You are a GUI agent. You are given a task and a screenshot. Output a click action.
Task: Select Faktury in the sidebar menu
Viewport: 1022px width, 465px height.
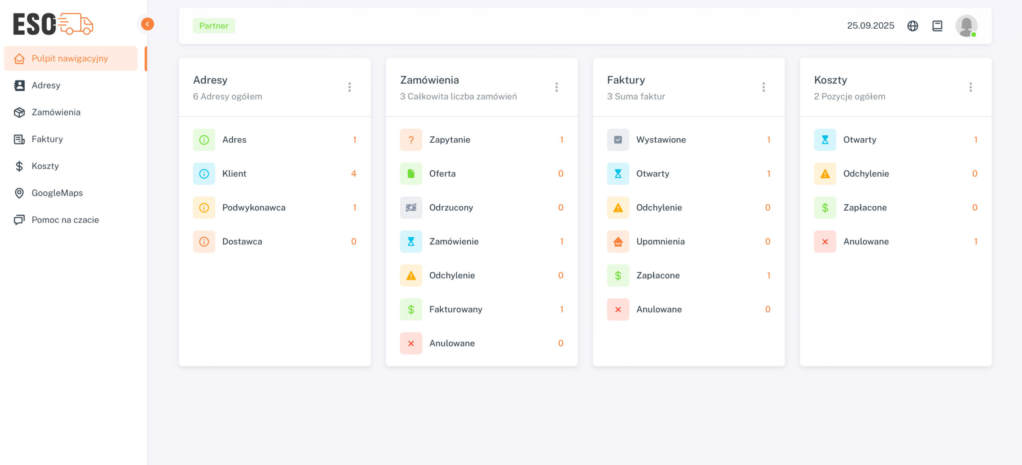[x=47, y=139]
